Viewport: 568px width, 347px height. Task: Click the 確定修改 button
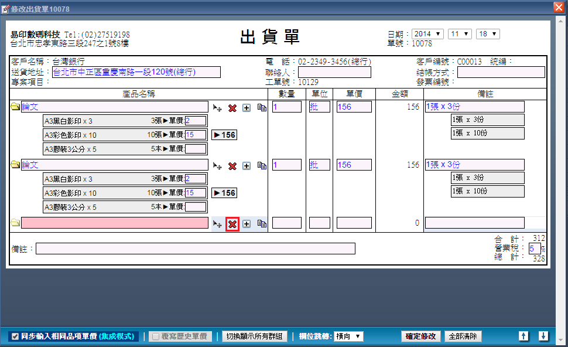421,336
